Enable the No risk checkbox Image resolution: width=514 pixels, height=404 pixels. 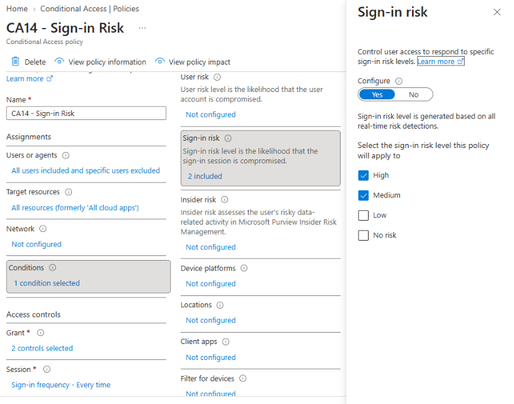pos(363,235)
